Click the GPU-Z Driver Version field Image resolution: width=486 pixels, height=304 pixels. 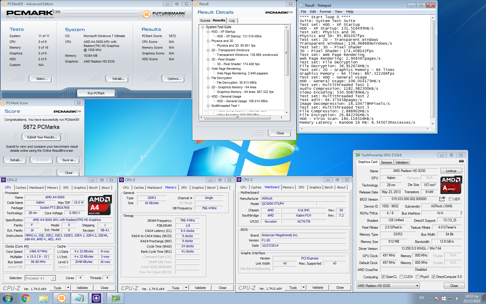pos(421,248)
